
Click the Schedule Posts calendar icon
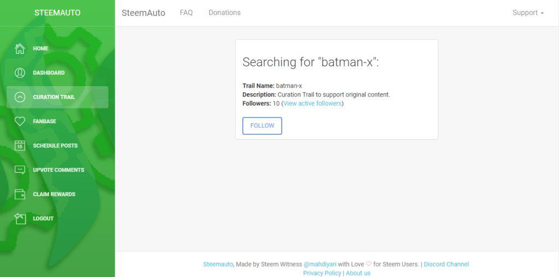20,146
